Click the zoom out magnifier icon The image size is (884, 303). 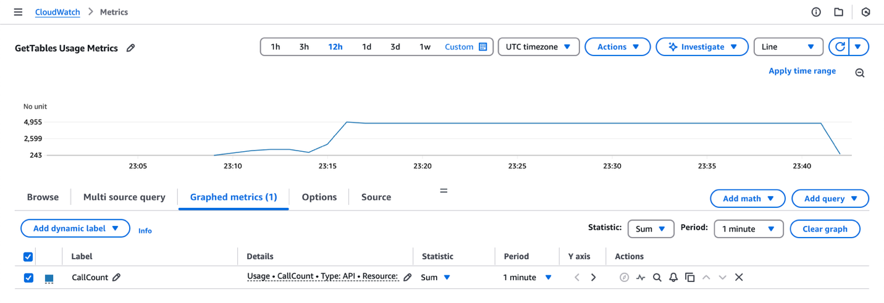tap(859, 73)
